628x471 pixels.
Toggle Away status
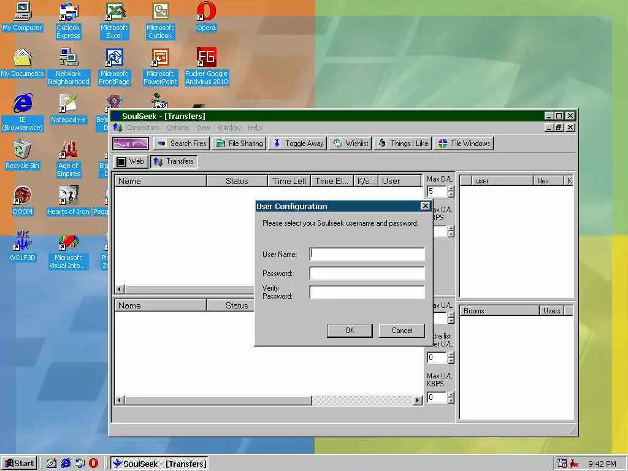point(297,144)
